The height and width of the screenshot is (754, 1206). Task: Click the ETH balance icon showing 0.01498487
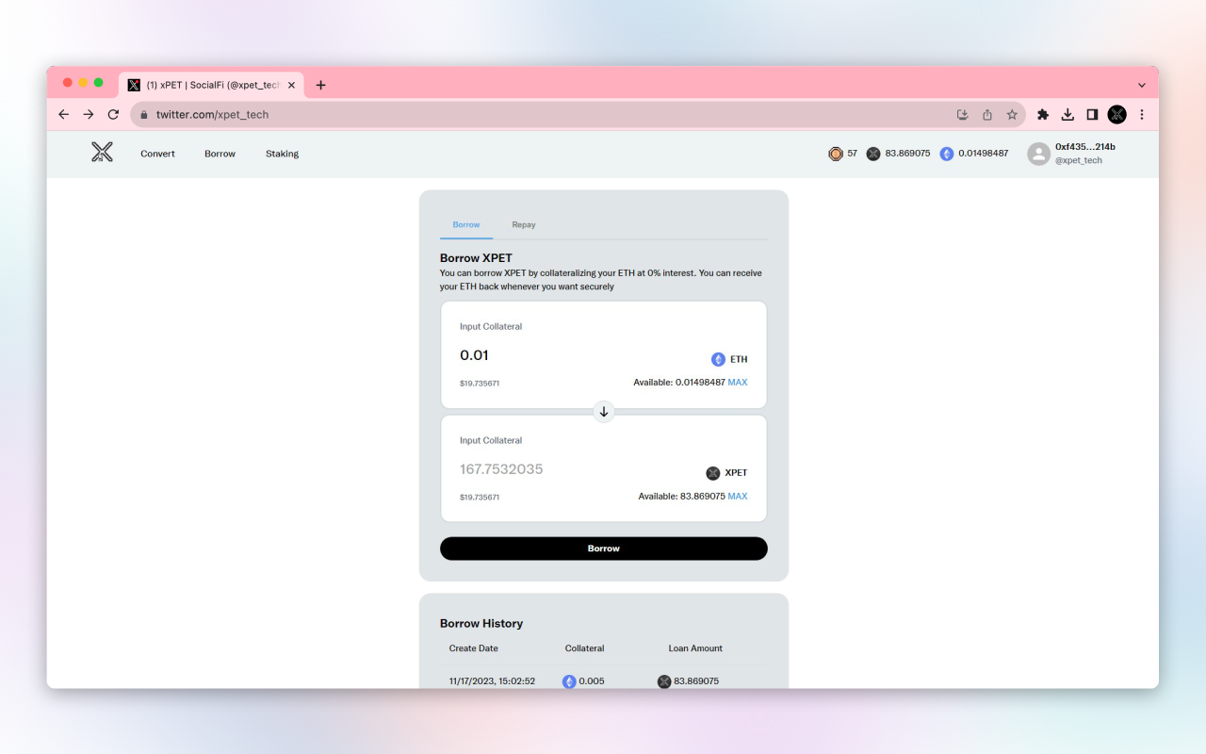(946, 153)
